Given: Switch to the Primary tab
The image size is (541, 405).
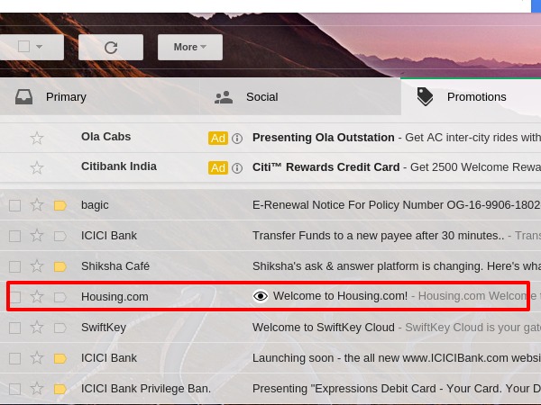Looking at the screenshot, I should point(66,97).
